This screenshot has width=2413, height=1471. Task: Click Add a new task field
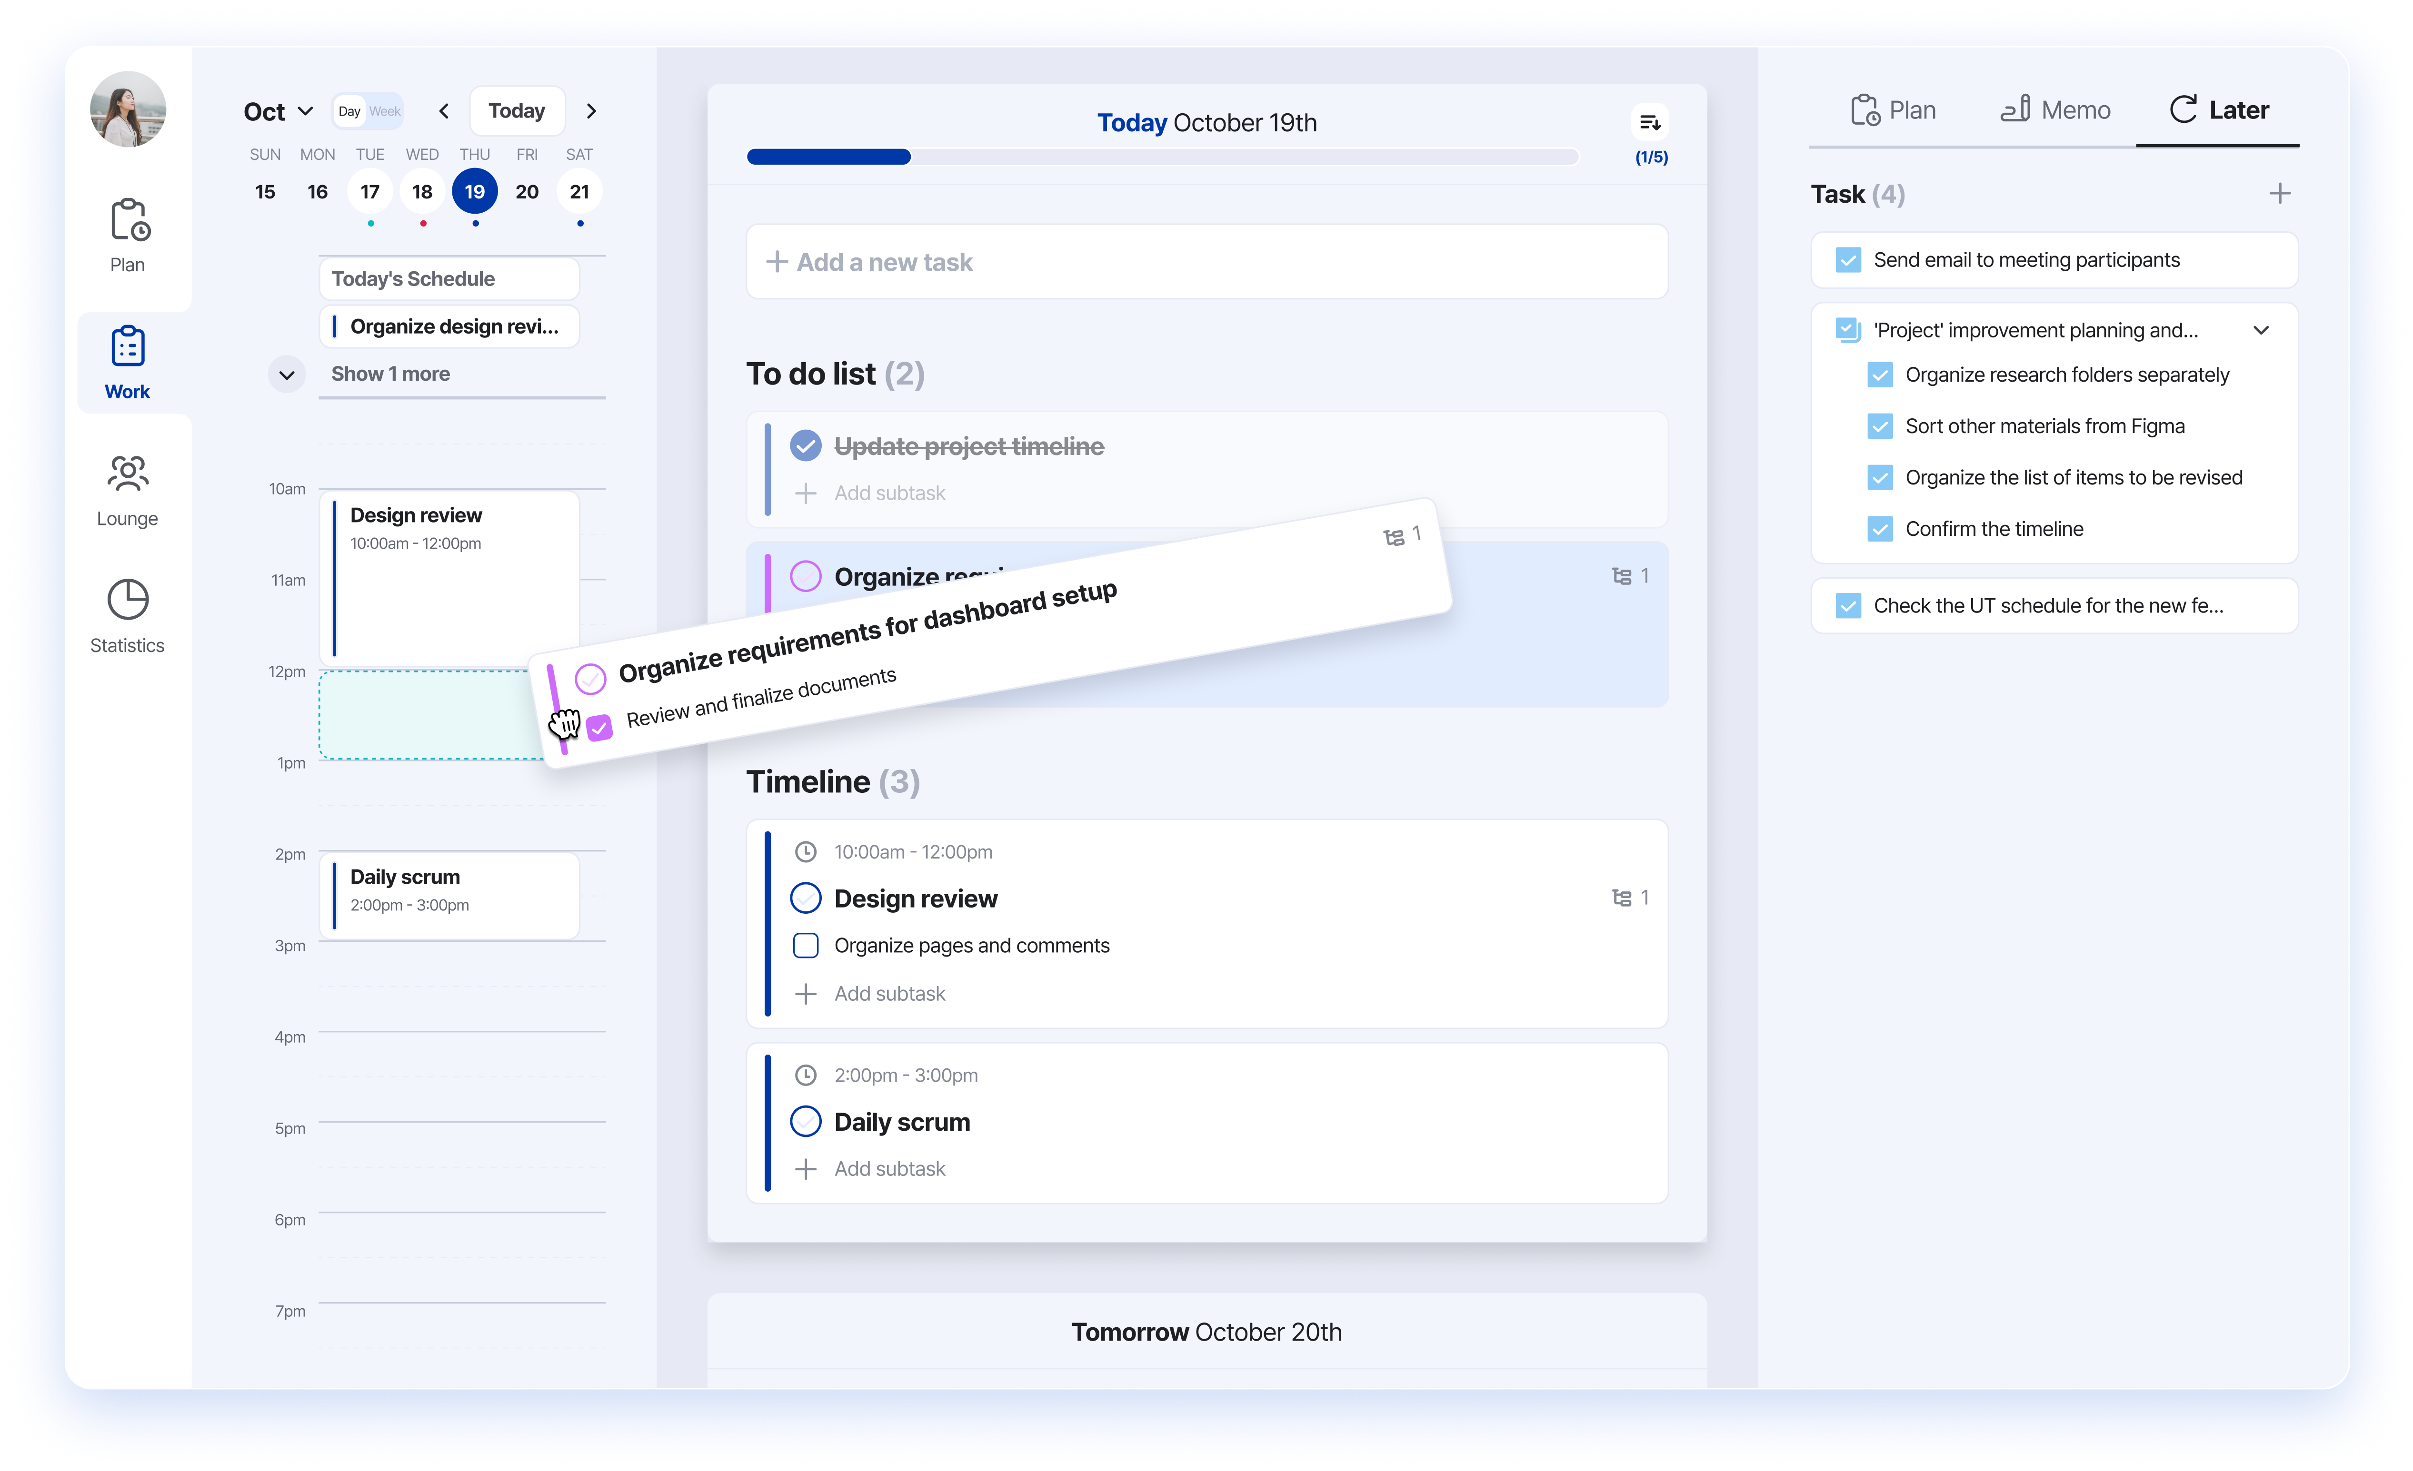pos(1206,262)
